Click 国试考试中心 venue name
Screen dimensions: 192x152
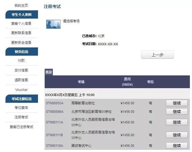(x=81, y=146)
